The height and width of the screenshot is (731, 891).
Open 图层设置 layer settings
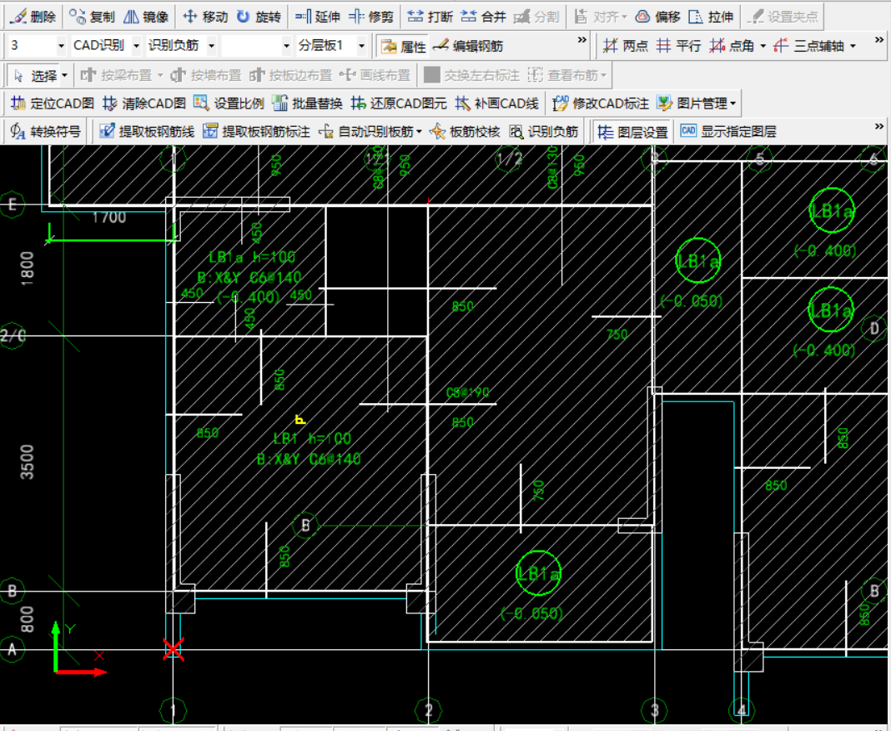(x=633, y=132)
